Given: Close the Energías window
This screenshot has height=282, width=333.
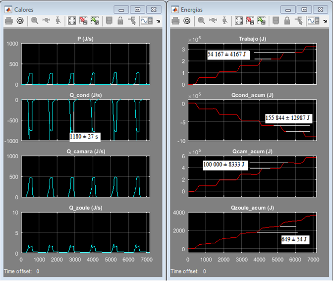Looking at the screenshot, I should (320, 10).
